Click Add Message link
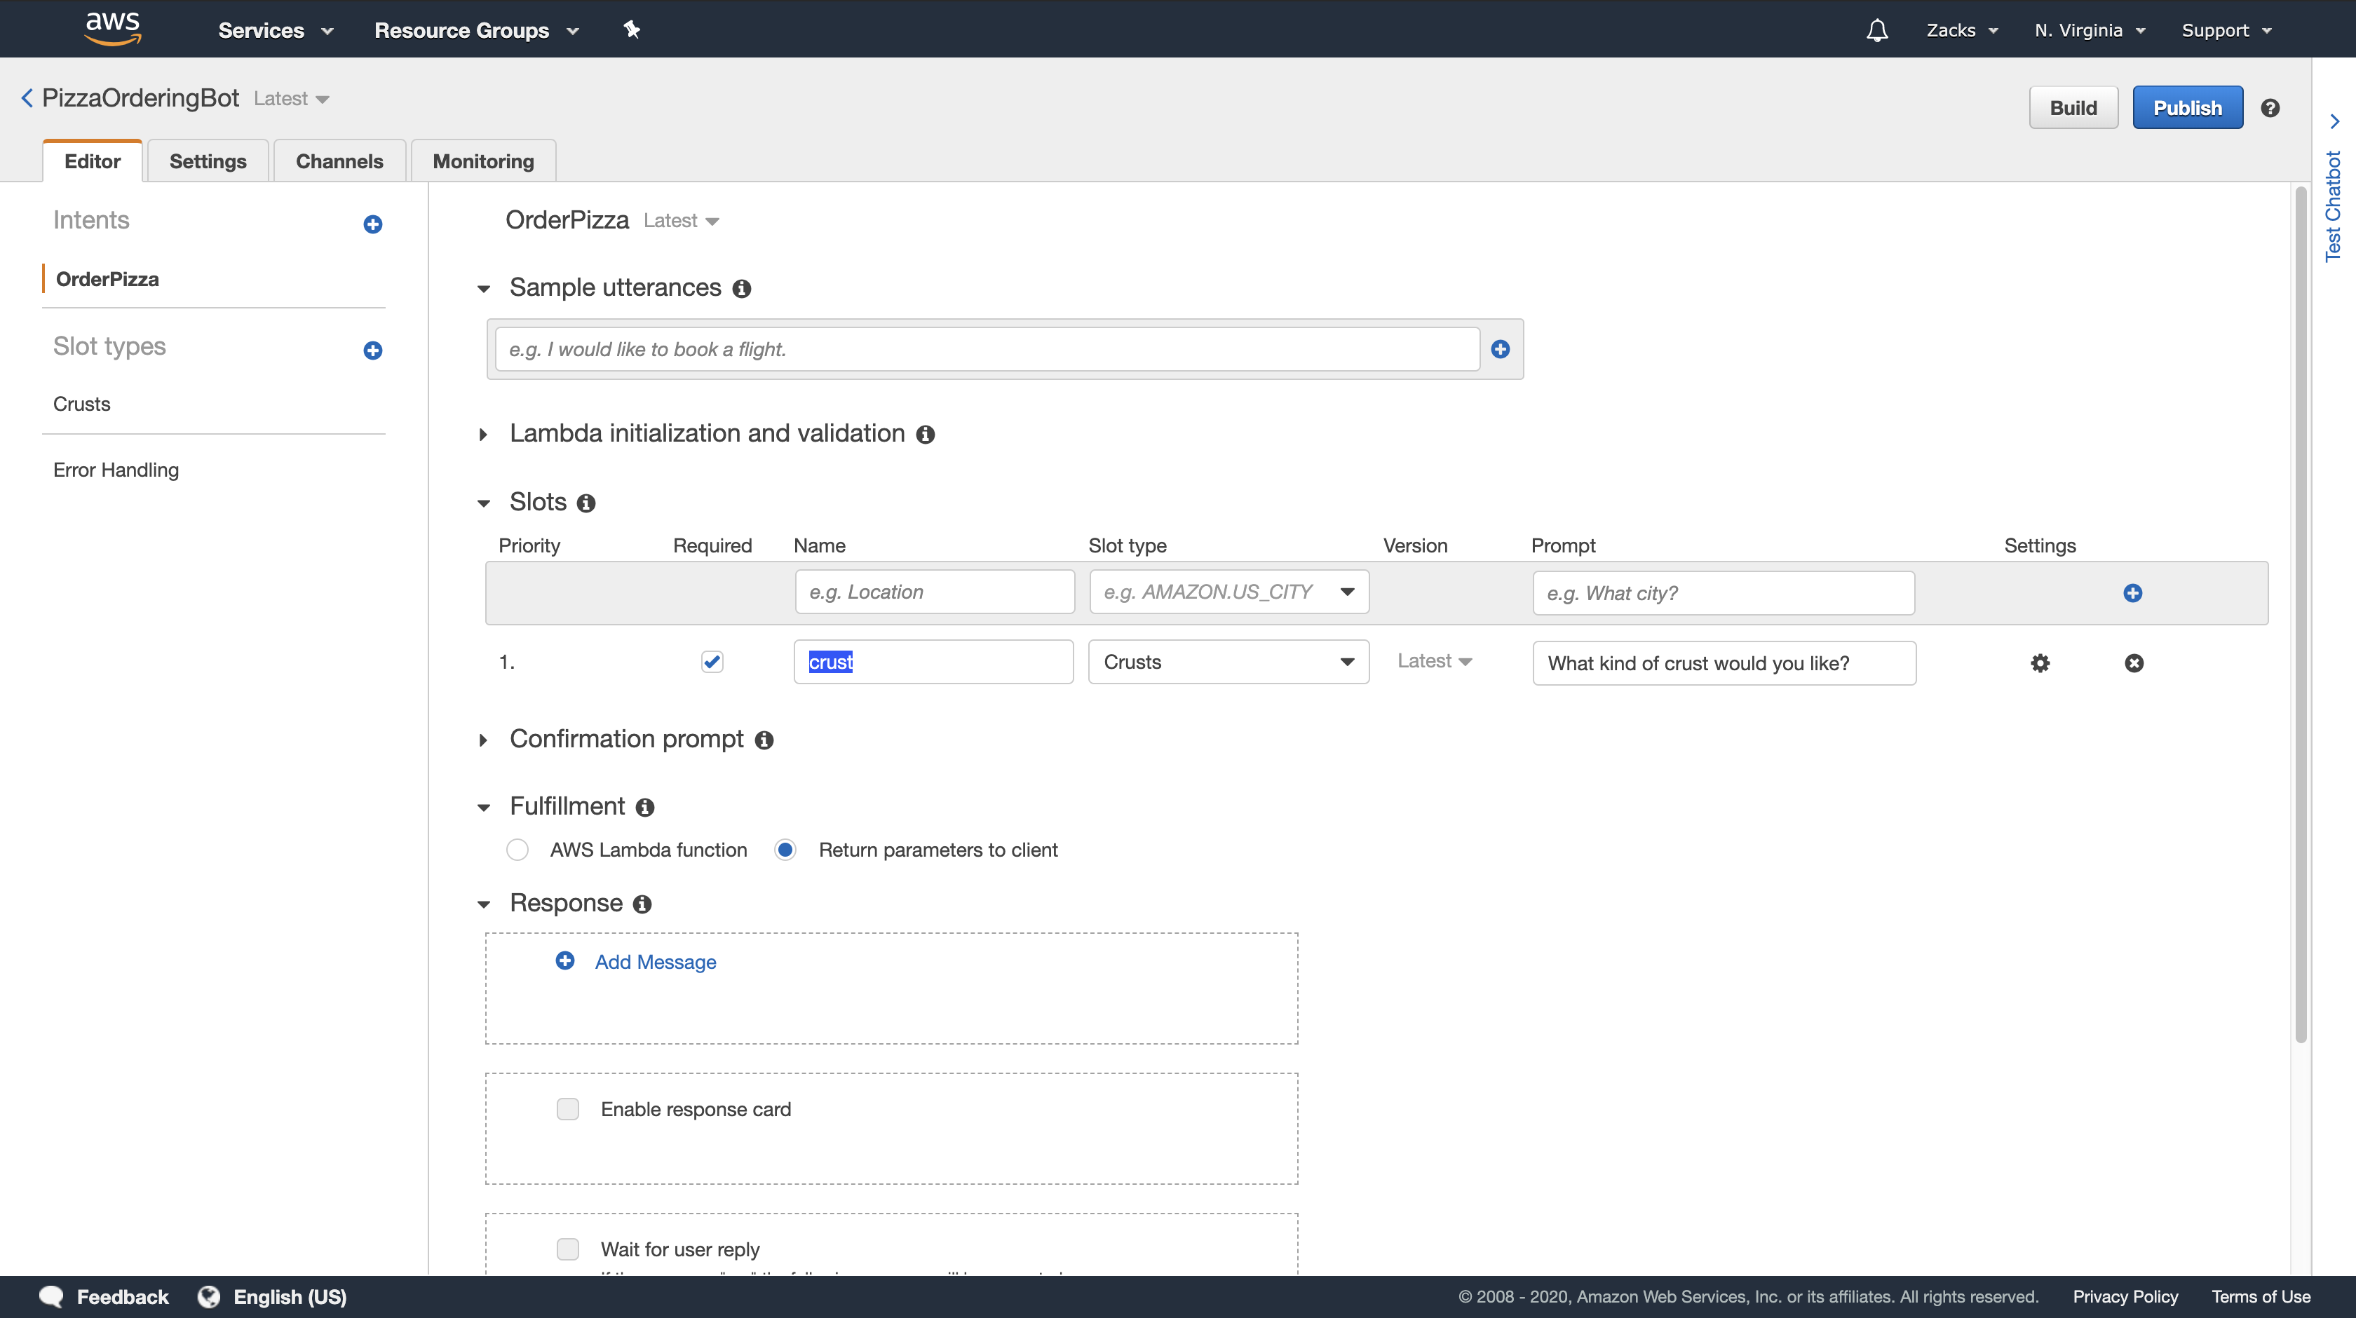Screen dimensions: 2356x1318 pyautogui.click(x=655, y=961)
